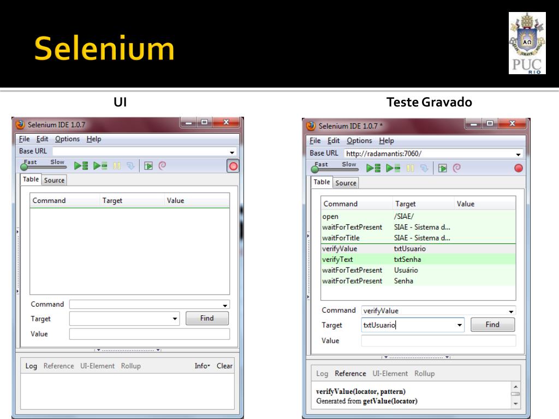Viewport: 559px width, 419px height.
Task: Click the PUC Rio logo
Action: [x=527, y=43]
